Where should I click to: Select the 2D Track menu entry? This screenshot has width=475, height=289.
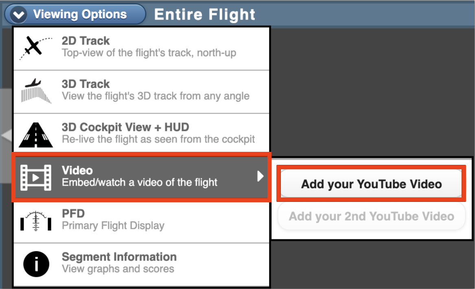coord(142,48)
